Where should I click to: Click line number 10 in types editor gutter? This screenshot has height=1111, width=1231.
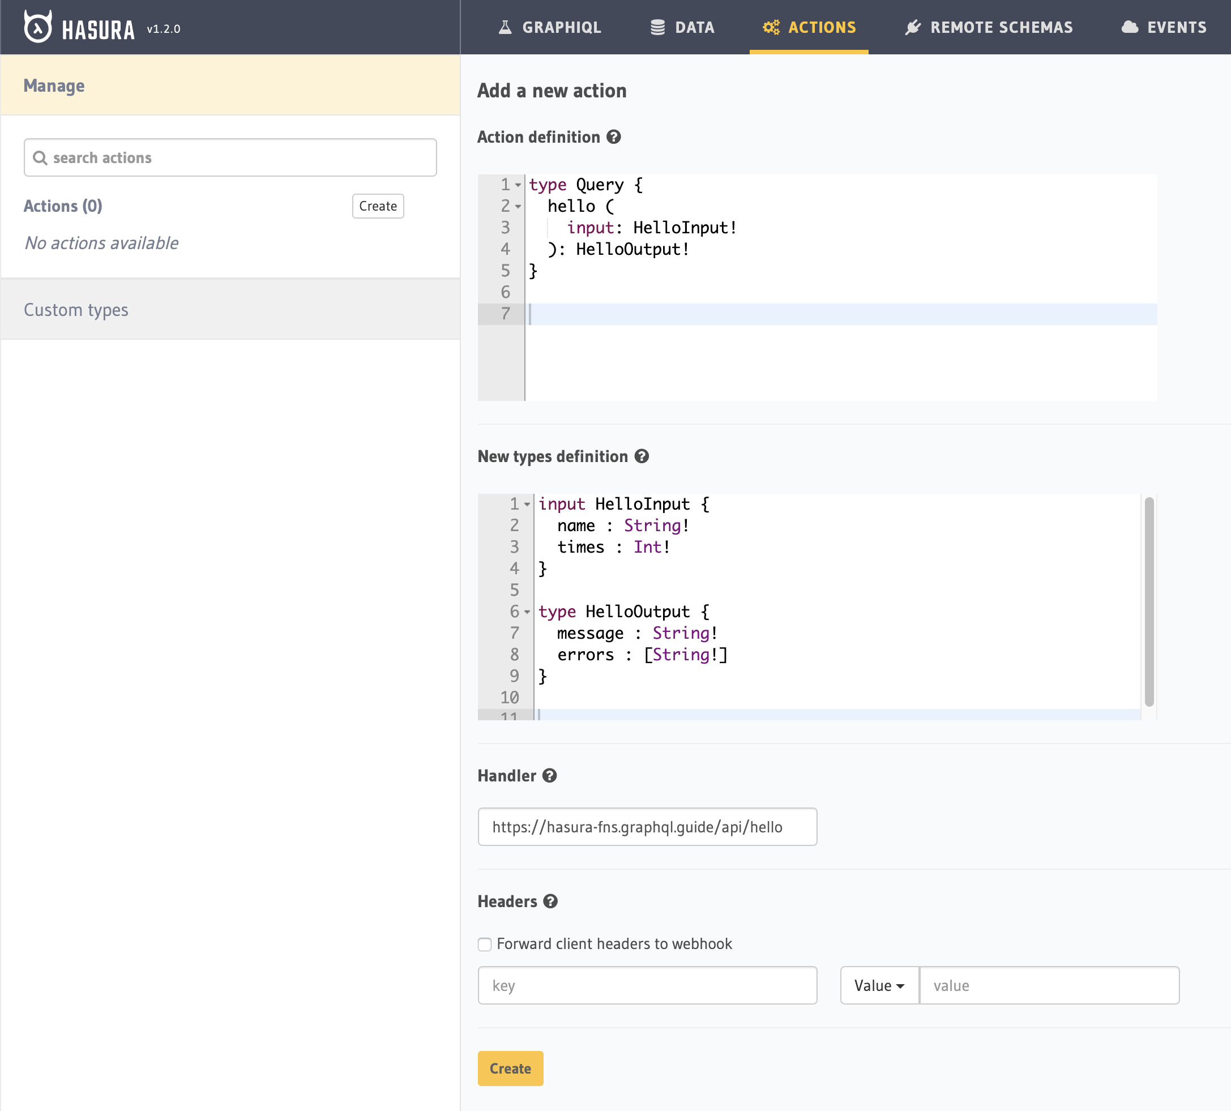tap(510, 697)
